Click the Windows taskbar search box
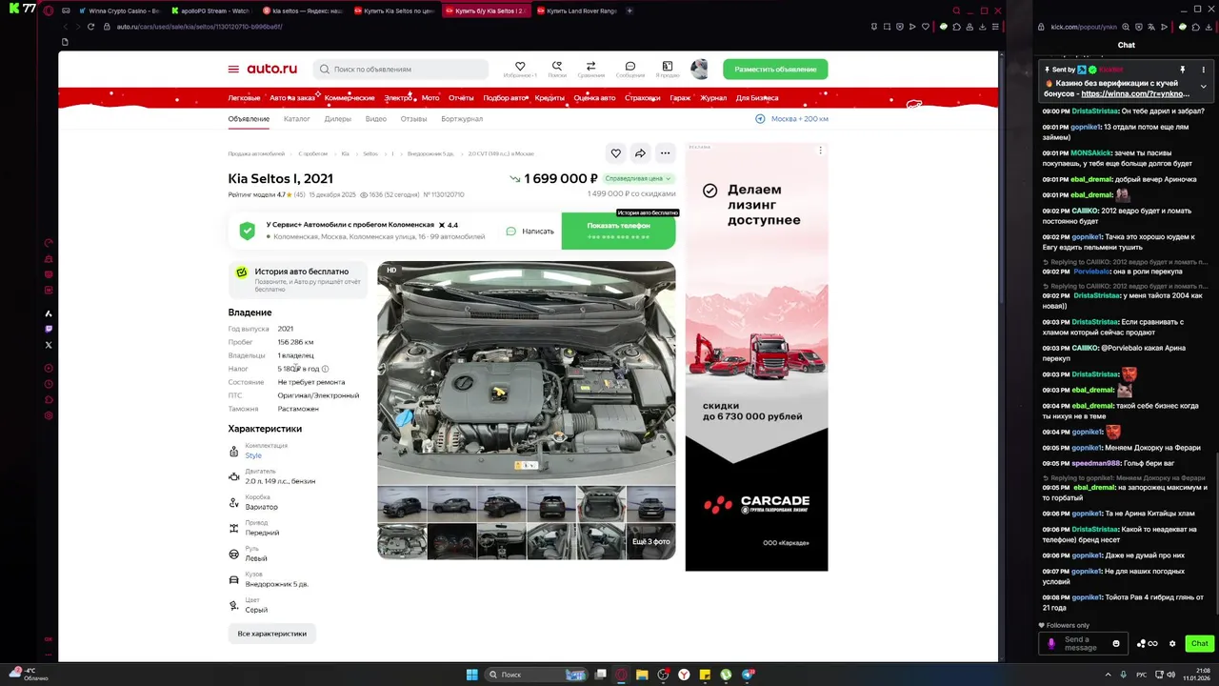Image resolution: width=1219 pixels, height=686 pixels. [x=537, y=675]
